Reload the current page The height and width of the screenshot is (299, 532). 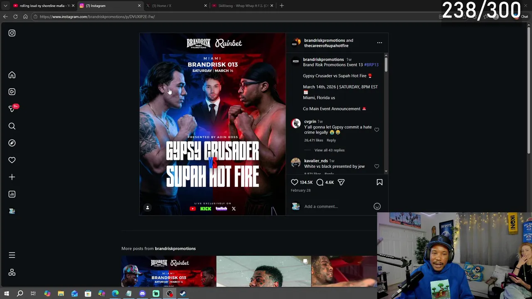pos(15,17)
